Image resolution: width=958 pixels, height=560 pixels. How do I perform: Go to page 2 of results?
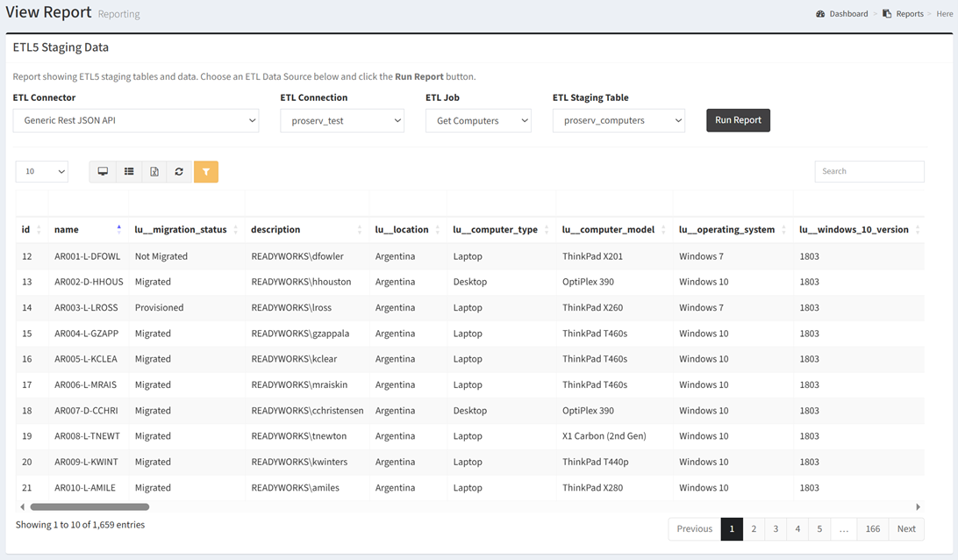754,528
